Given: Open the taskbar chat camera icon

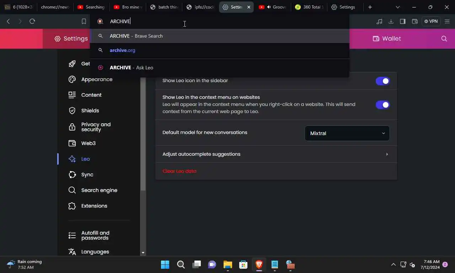Looking at the screenshot, I should pyautogui.click(x=212, y=264).
